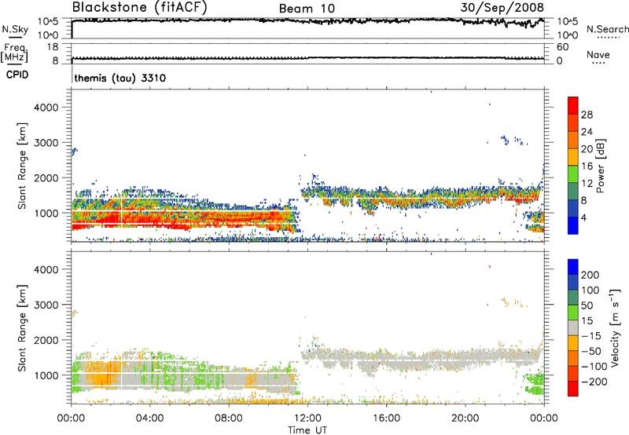
Task: Click the 'CPID' label
Action: pos(17,75)
